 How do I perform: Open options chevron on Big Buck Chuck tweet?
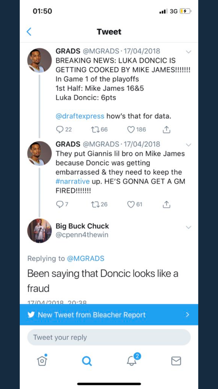tap(189, 227)
